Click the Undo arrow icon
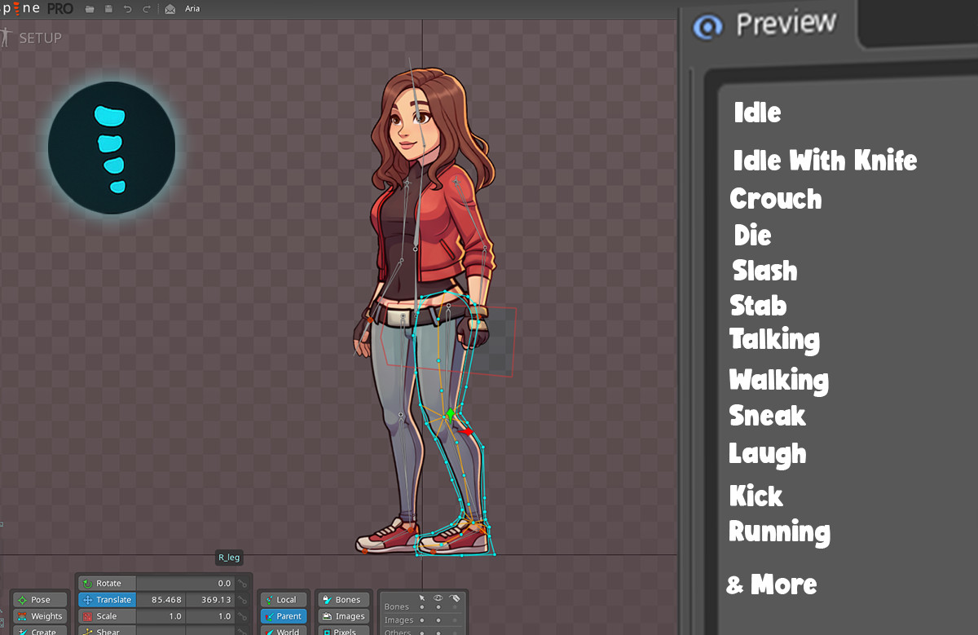 pos(128,7)
